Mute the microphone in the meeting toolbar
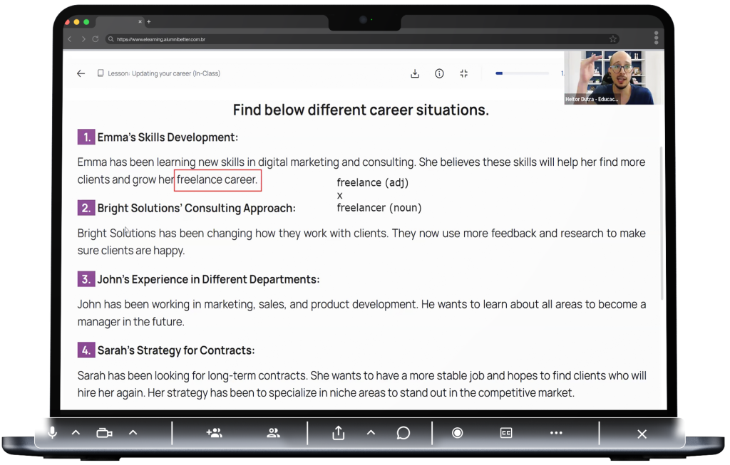730x465 pixels. coord(52,433)
